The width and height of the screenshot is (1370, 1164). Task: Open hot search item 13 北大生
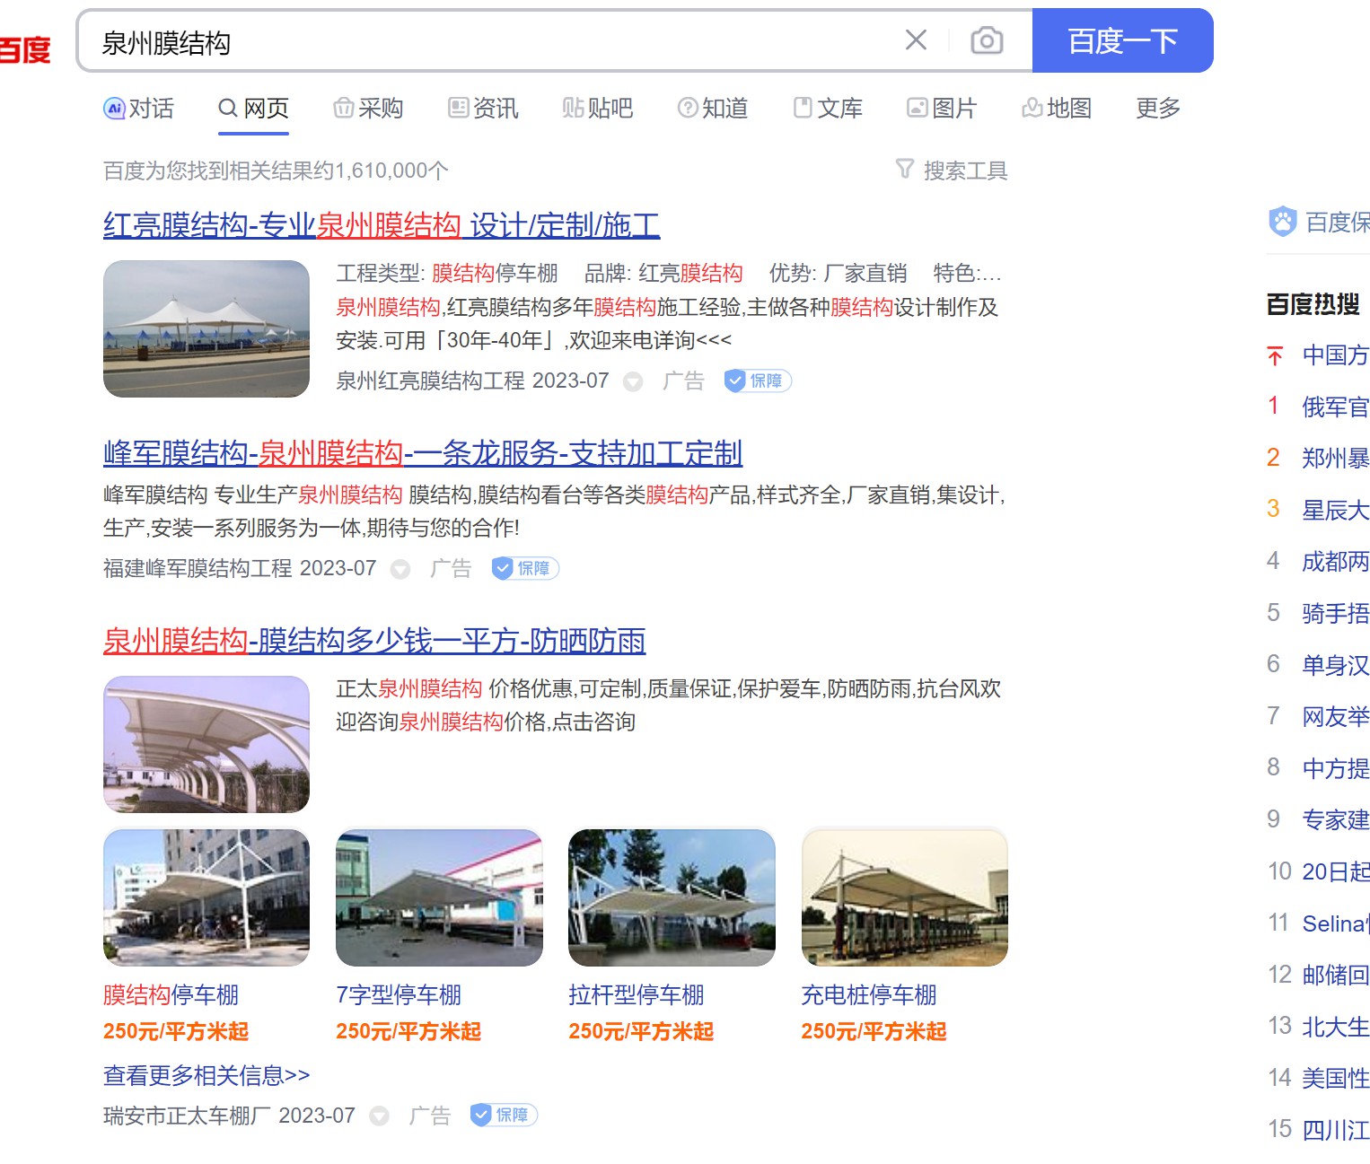(1336, 1027)
